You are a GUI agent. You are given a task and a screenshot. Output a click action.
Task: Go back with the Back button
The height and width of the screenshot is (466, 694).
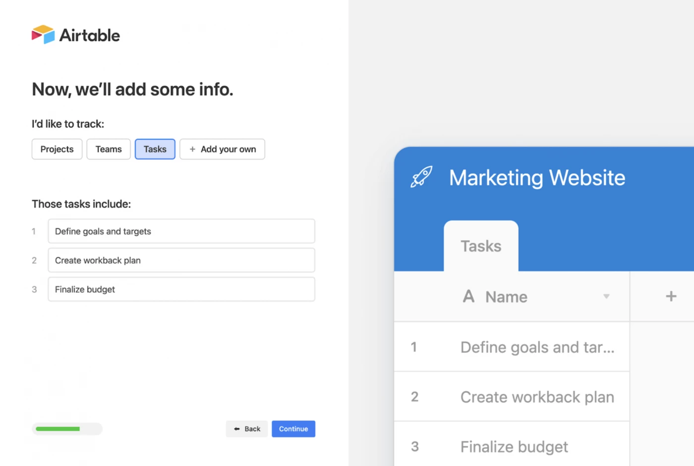coord(247,429)
